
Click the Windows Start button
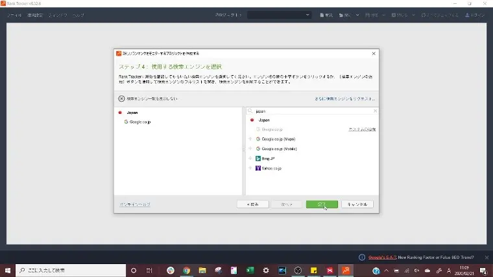point(8,271)
